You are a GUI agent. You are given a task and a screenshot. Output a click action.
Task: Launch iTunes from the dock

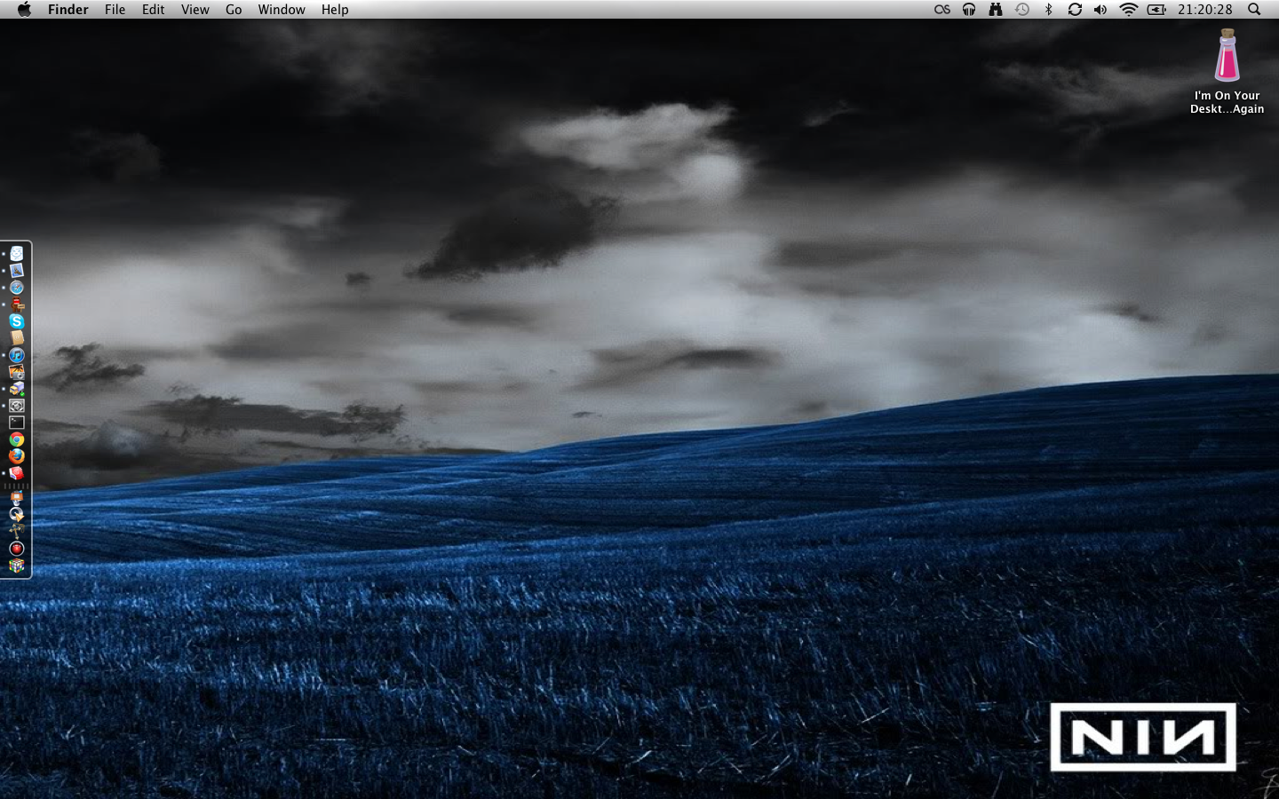(16, 355)
